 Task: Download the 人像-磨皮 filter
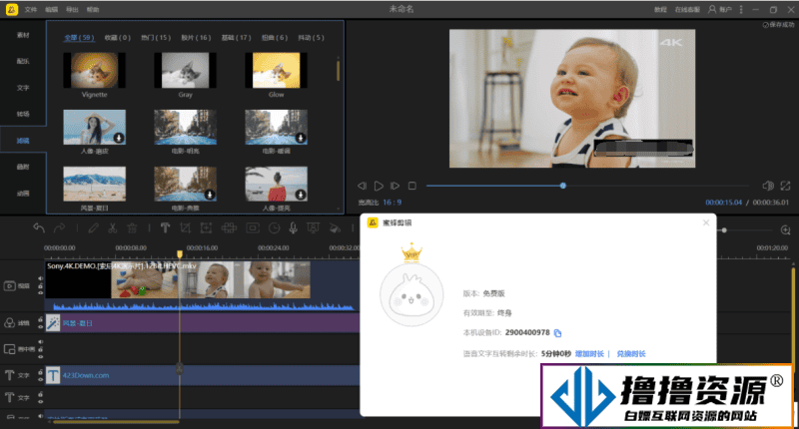pyautogui.click(x=118, y=138)
